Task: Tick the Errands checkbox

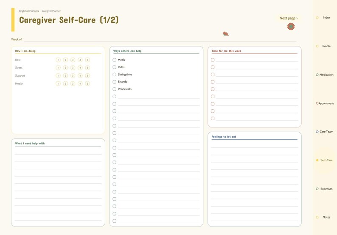Action: tap(114, 82)
